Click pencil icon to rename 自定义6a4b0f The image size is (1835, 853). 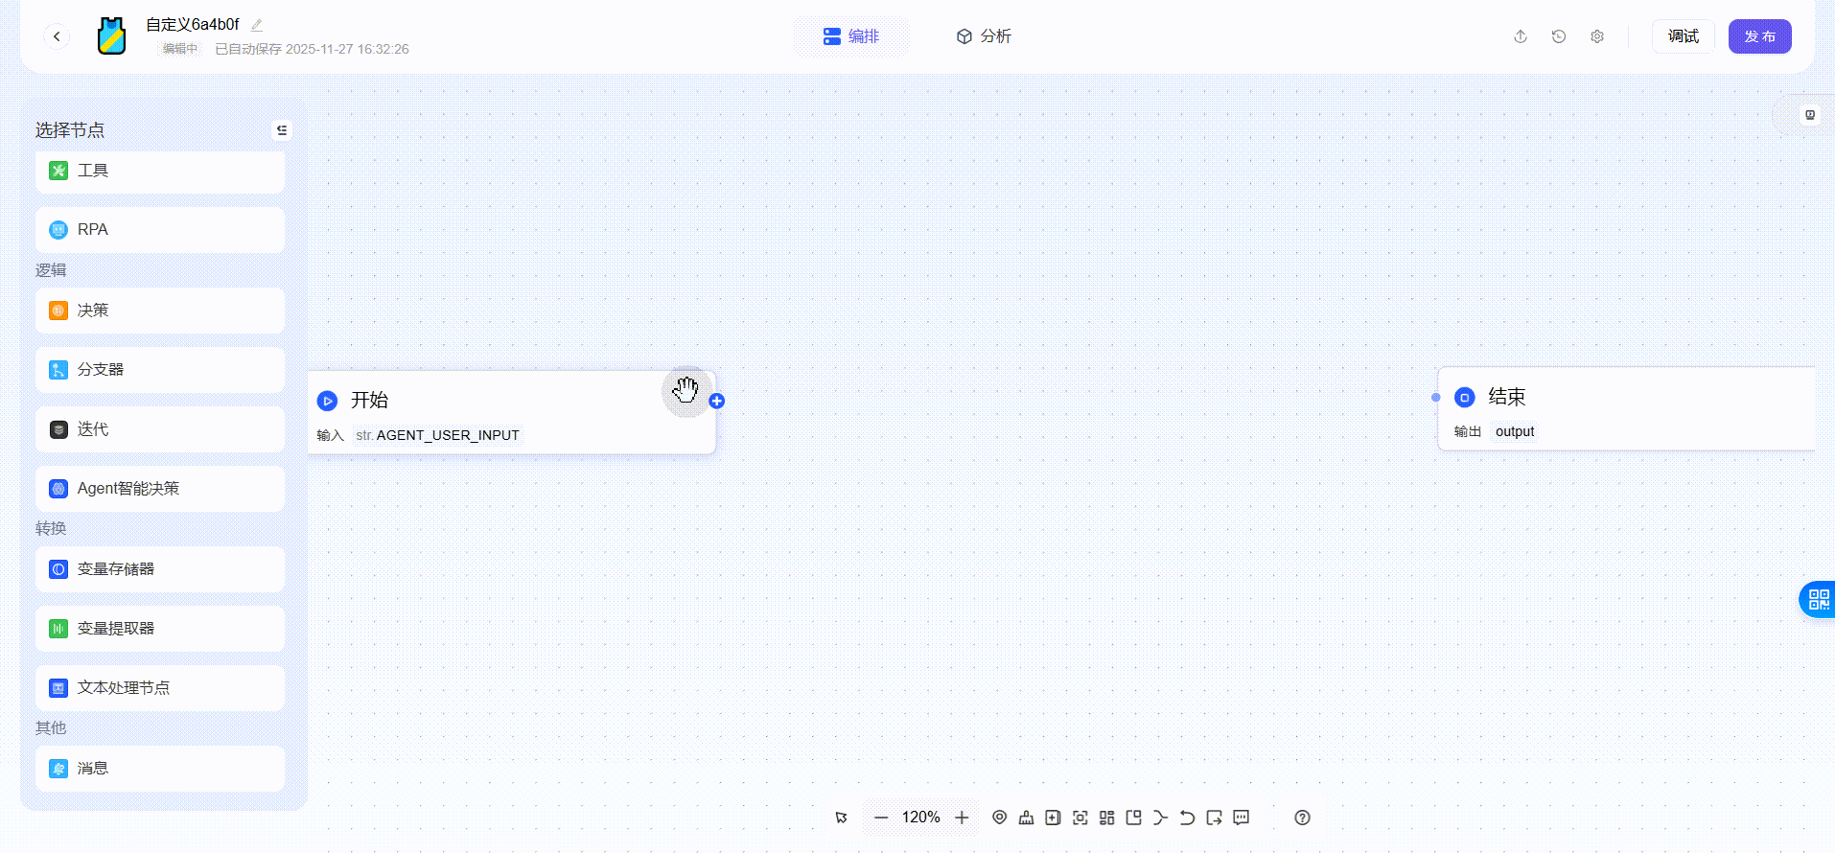(x=257, y=25)
